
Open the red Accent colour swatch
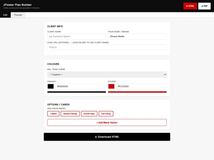click(111, 87)
